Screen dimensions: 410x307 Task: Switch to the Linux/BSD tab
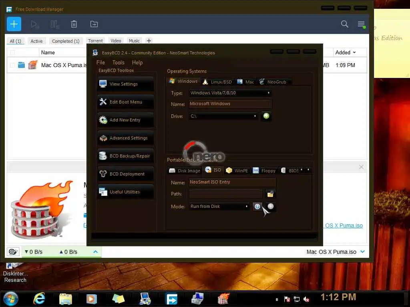[217, 82]
